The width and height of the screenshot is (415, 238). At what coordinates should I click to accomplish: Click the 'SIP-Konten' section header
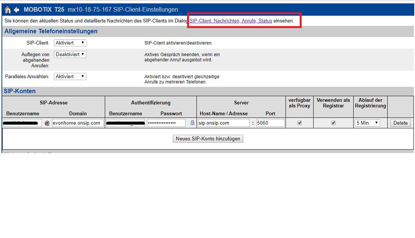click(20, 91)
